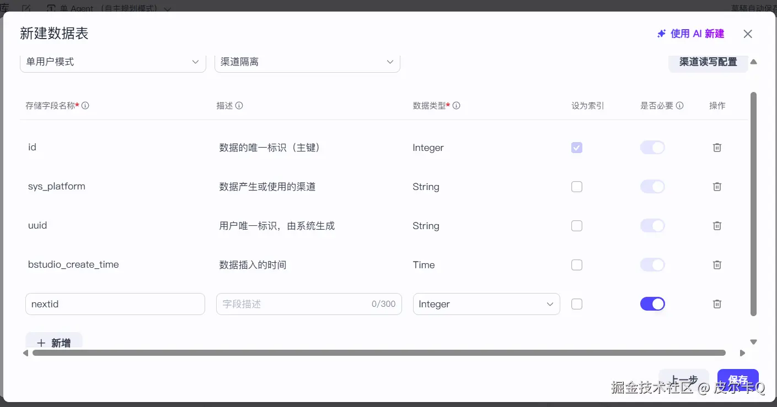Delete the sys_platform field row
The height and width of the screenshot is (407, 777).
pyautogui.click(x=717, y=187)
